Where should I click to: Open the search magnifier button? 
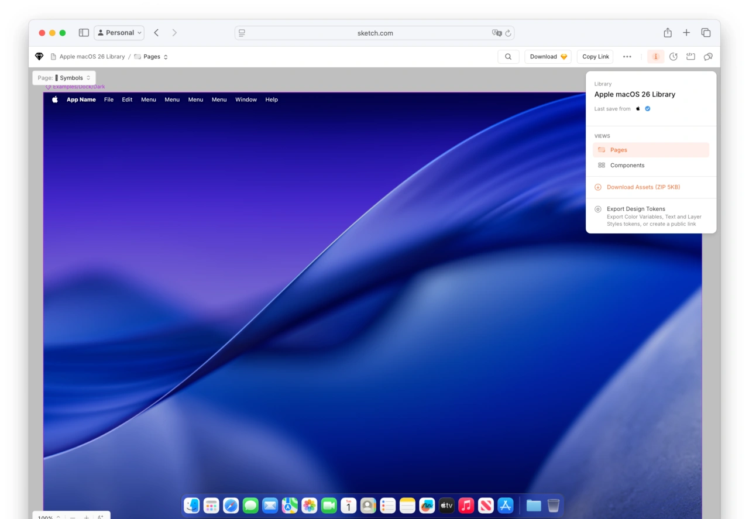[508, 57]
